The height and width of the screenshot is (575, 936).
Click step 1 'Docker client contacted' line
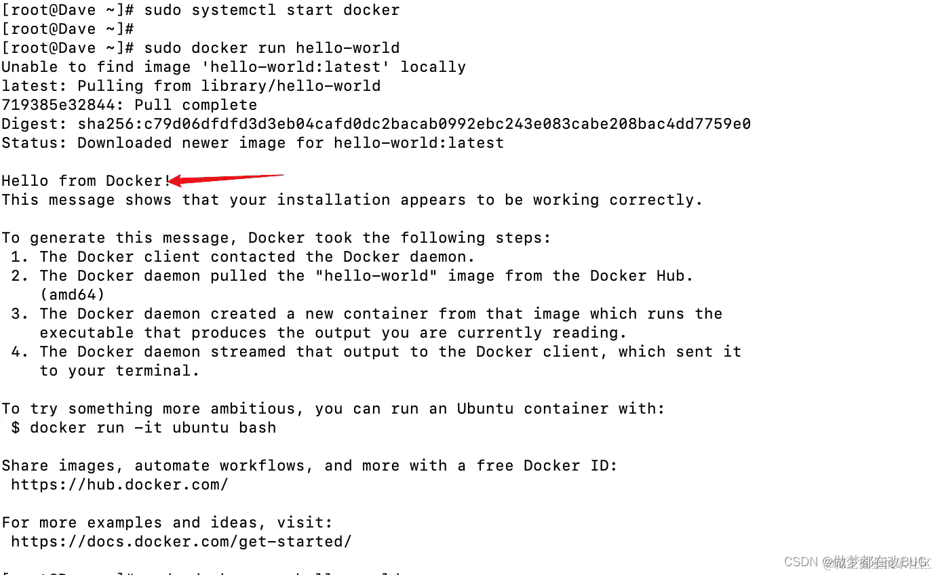(243, 256)
